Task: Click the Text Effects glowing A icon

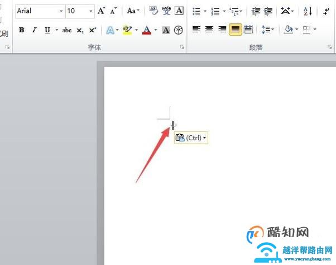Action: point(110,30)
